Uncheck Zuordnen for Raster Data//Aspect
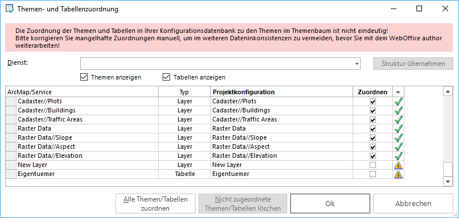The image size is (459, 218). (373, 147)
